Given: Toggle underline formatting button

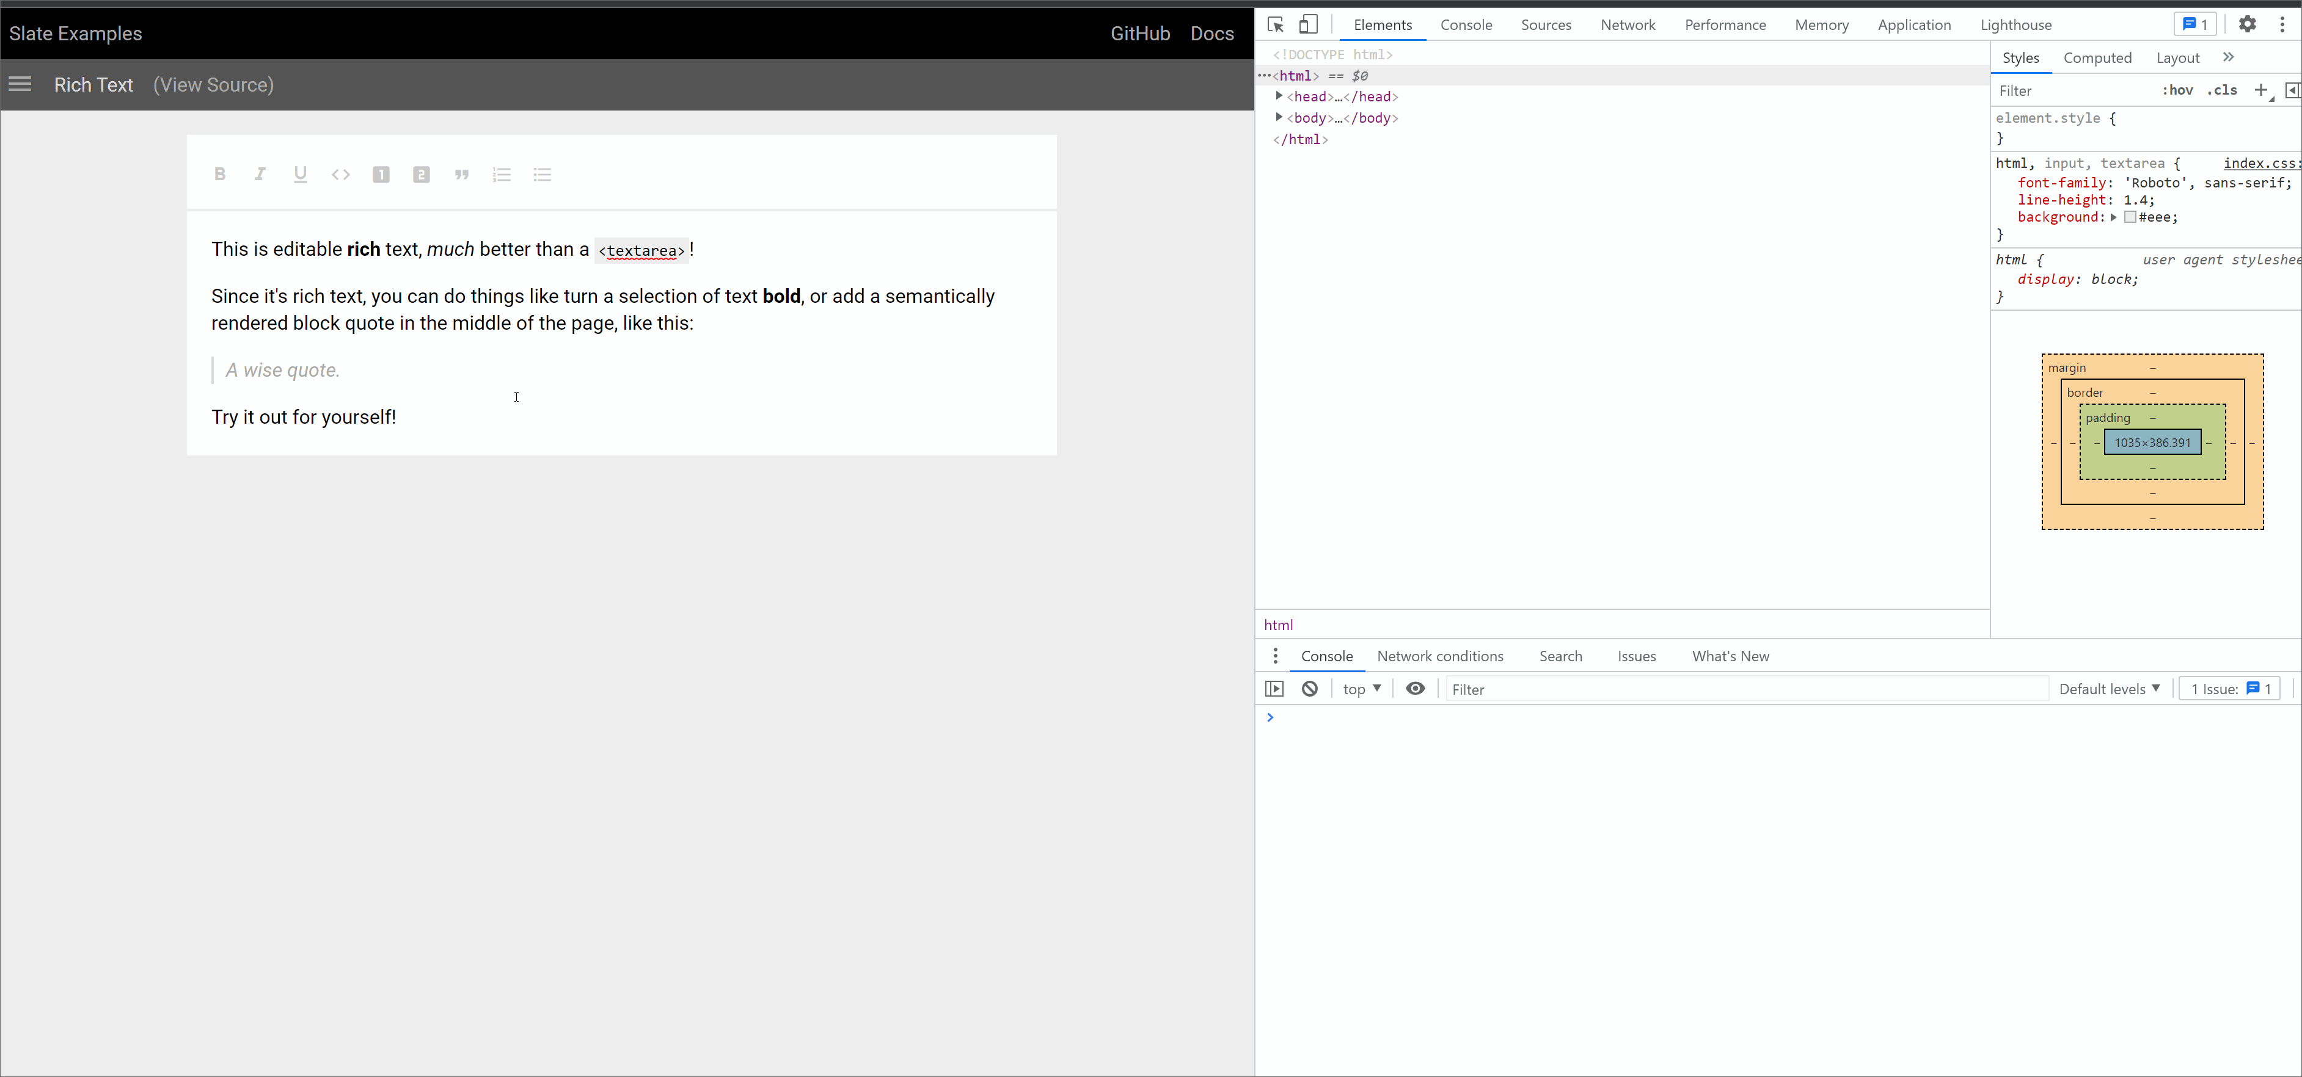Looking at the screenshot, I should pos(300,174).
